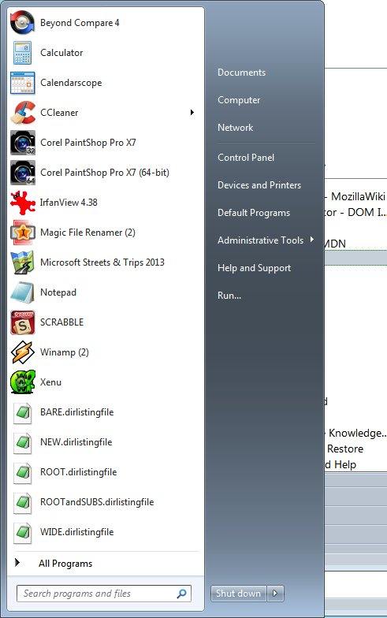Open Documents from the right pane
The width and height of the screenshot is (387, 618).
[x=241, y=73]
